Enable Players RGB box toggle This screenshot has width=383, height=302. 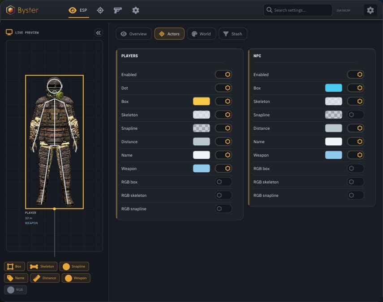[223, 182]
